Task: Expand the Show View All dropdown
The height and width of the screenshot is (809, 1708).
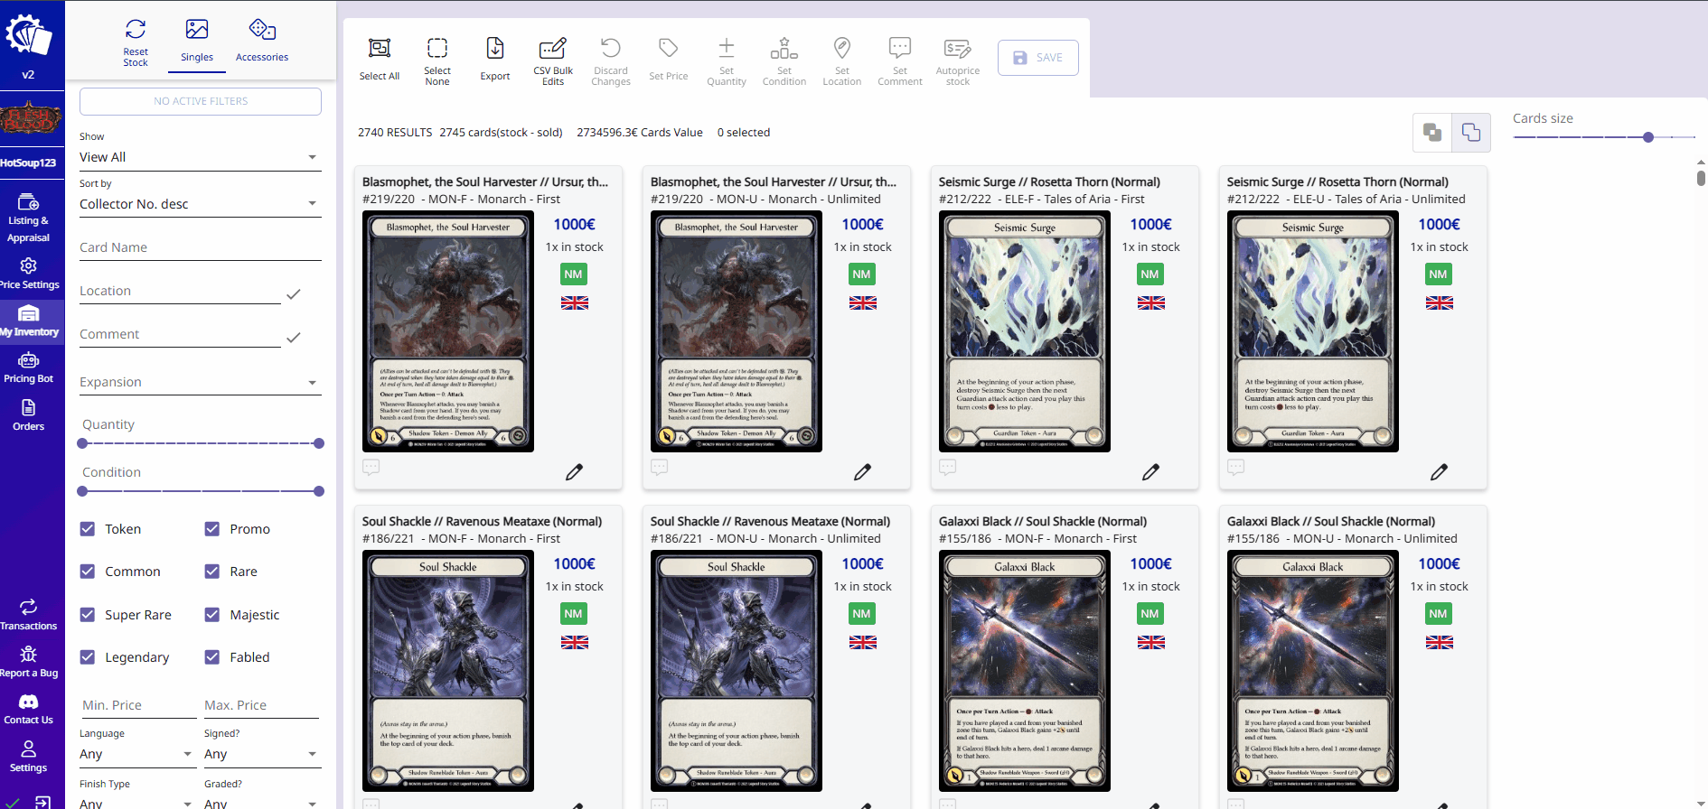Action: pos(200,157)
